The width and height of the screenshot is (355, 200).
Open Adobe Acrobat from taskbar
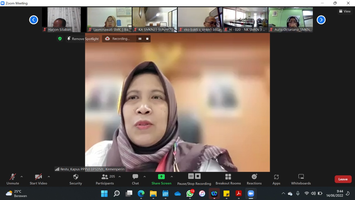(239, 193)
